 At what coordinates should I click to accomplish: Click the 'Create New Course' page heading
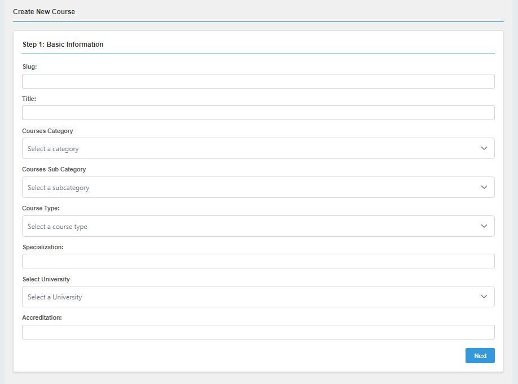tap(44, 11)
